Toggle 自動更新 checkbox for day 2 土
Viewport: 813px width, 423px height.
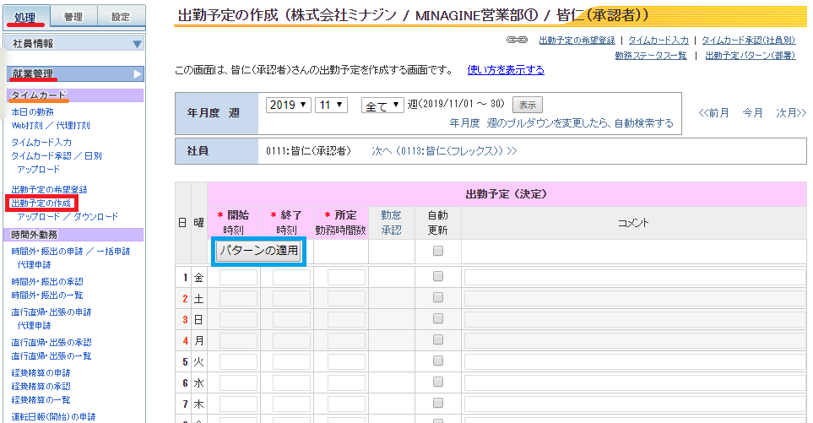[x=438, y=297]
